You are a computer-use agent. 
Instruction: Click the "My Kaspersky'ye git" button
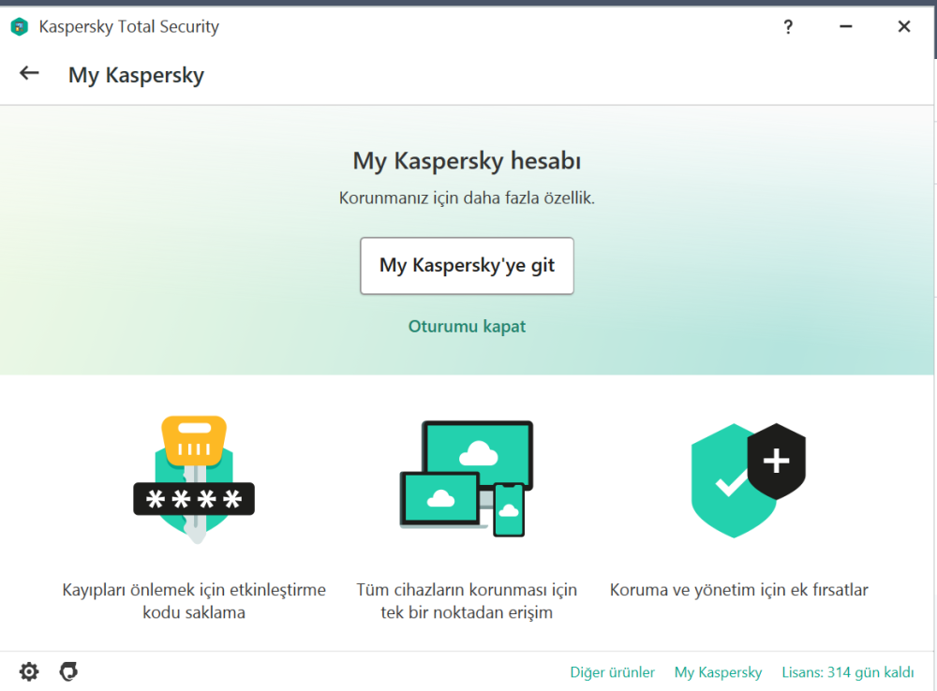coord(467,266)
